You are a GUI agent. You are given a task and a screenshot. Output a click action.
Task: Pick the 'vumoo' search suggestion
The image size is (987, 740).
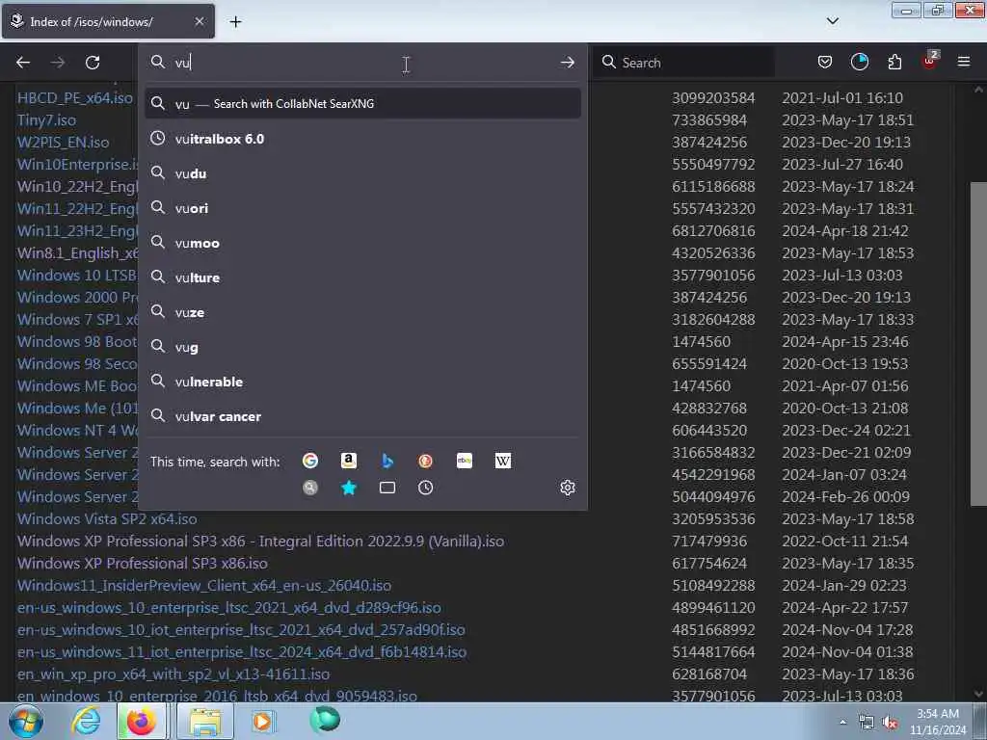coord(362,242)
